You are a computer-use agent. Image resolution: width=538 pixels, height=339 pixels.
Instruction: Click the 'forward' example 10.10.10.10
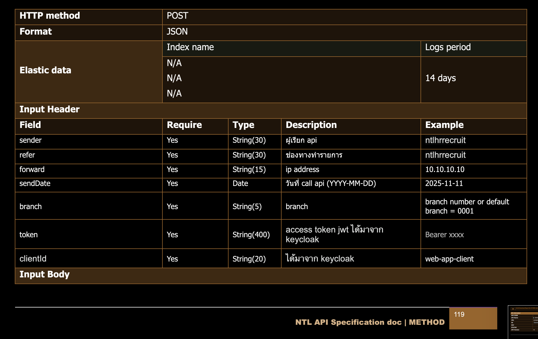click(x=445, y=169)
